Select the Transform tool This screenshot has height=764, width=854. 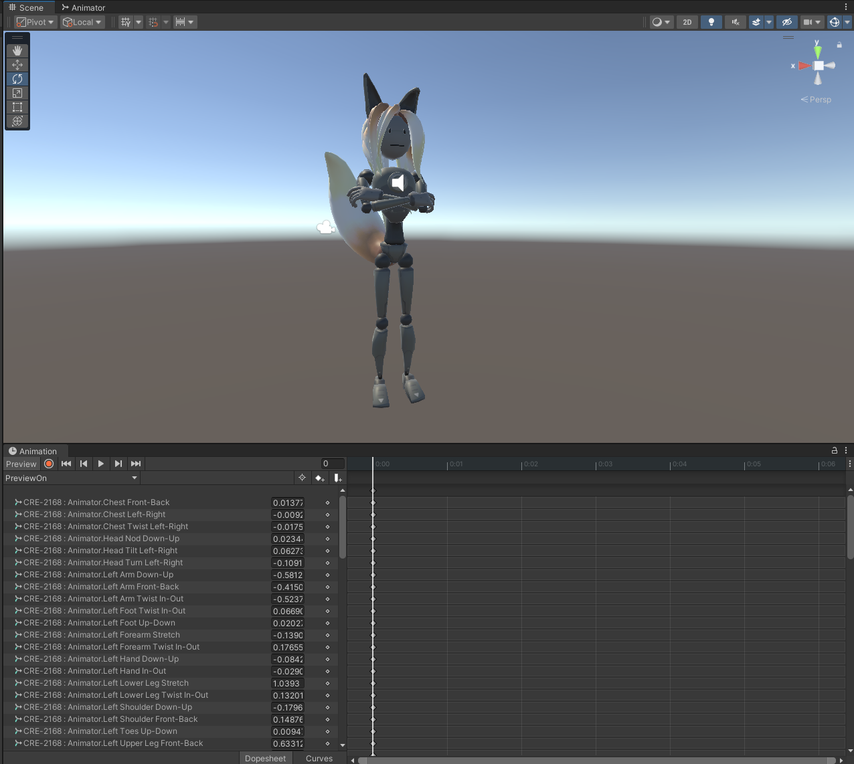point(17,121)
